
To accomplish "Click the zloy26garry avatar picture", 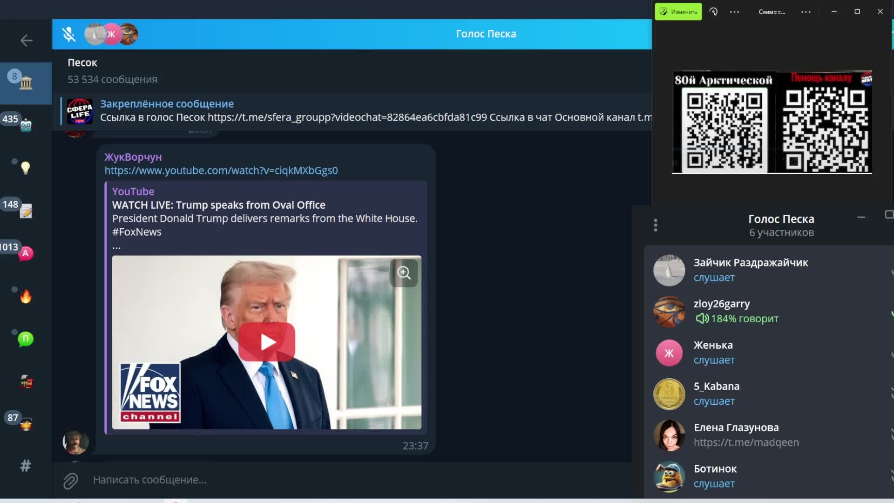I will tap(669, 312).
